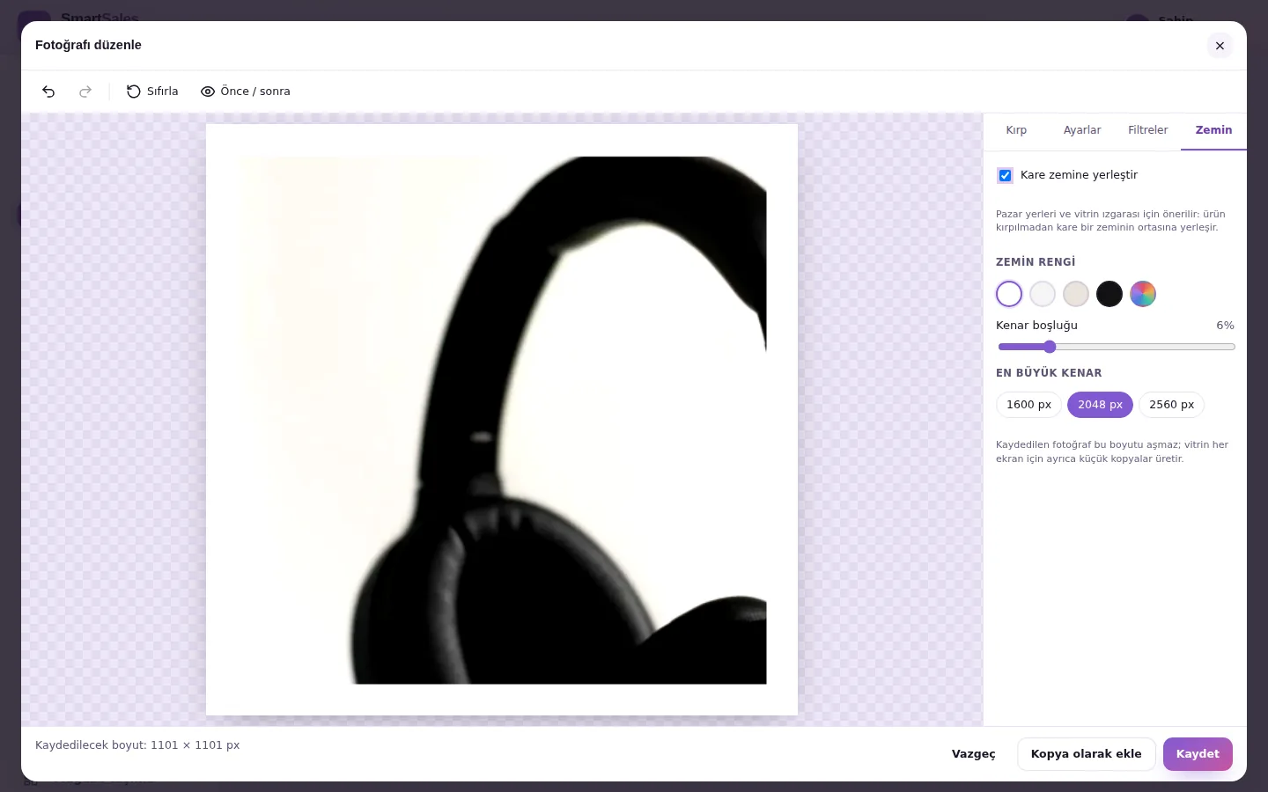
Task: Open the rainbow custom color picker
Action: (x=1143, y=294)
